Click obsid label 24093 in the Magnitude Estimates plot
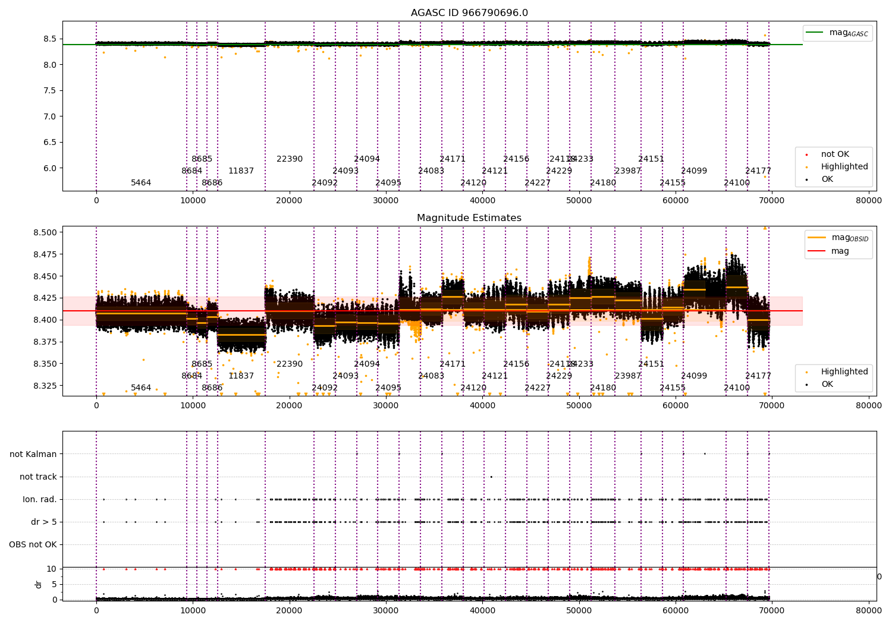892x624 pixels. pyautogui.click(x=346, y=376)
